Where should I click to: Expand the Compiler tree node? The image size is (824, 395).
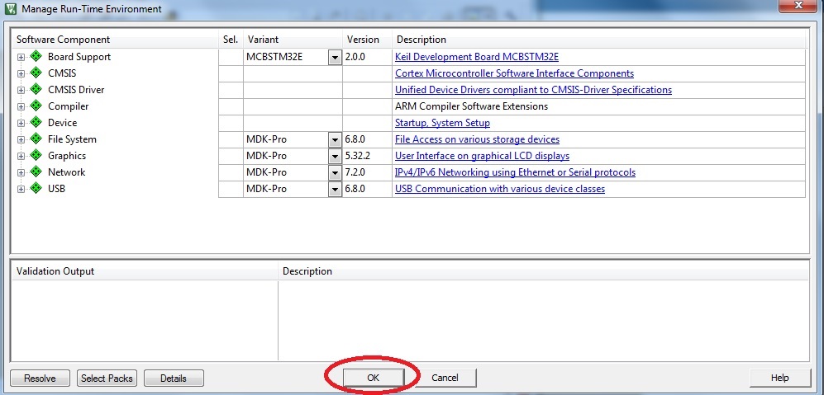click(x=21, y=107)
